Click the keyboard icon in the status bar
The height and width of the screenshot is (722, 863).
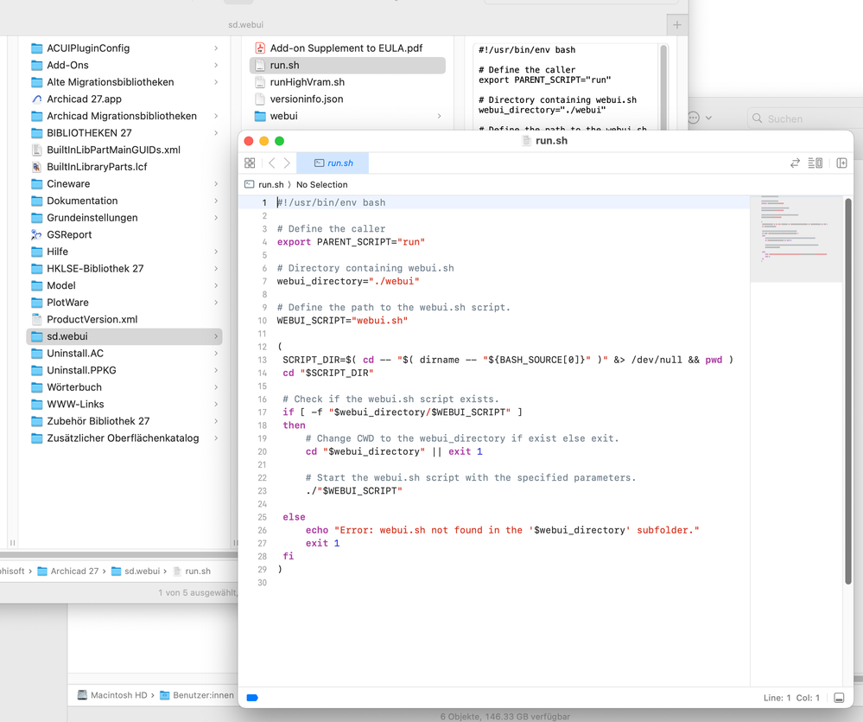click(839, 697)
